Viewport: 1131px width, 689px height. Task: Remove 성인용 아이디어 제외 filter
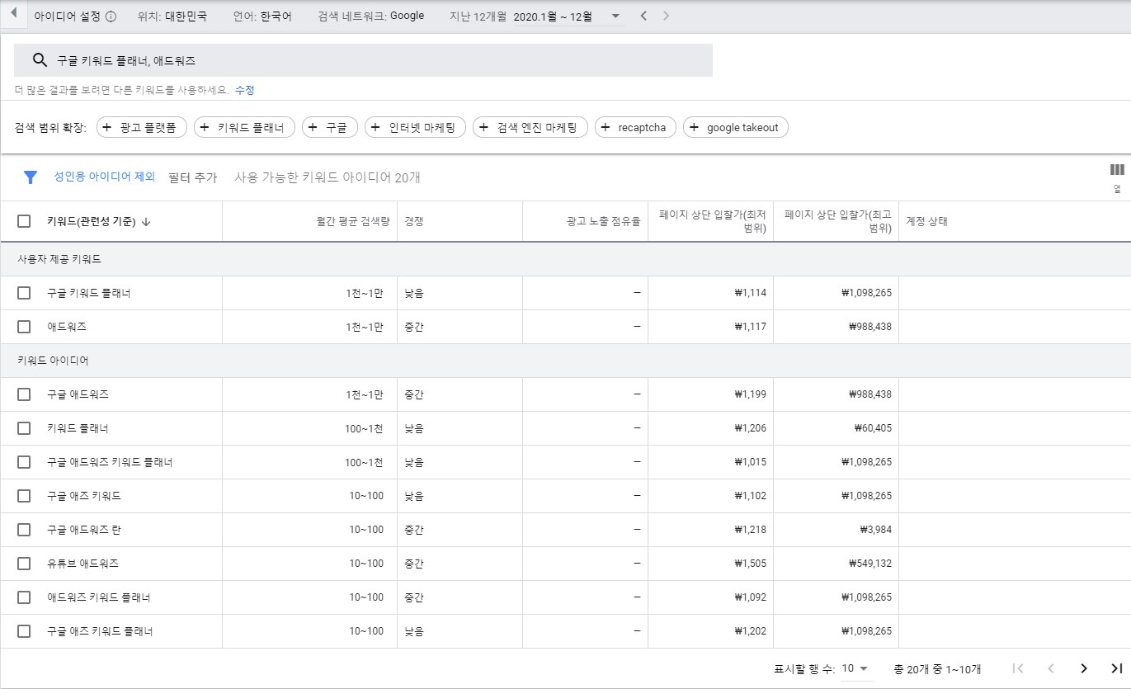(104, 177)
